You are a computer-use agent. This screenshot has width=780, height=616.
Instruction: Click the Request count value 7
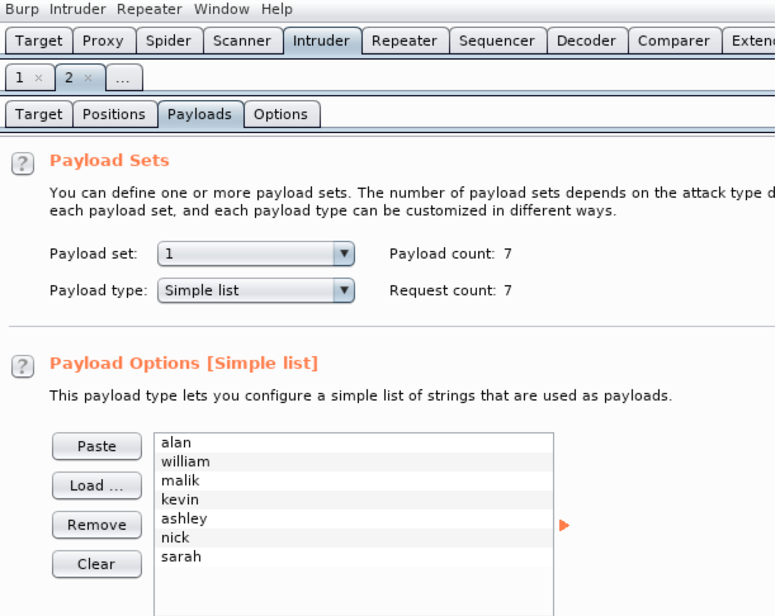508,291
